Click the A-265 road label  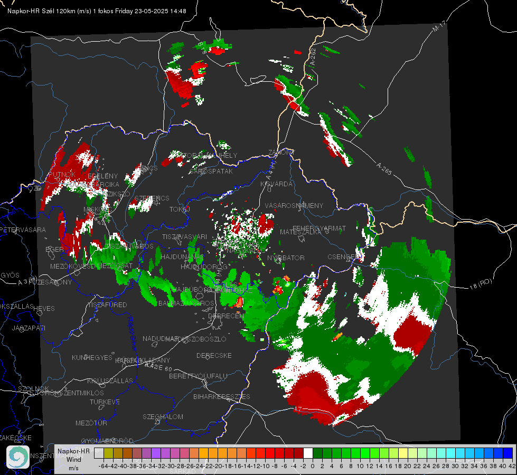(384, 168)
